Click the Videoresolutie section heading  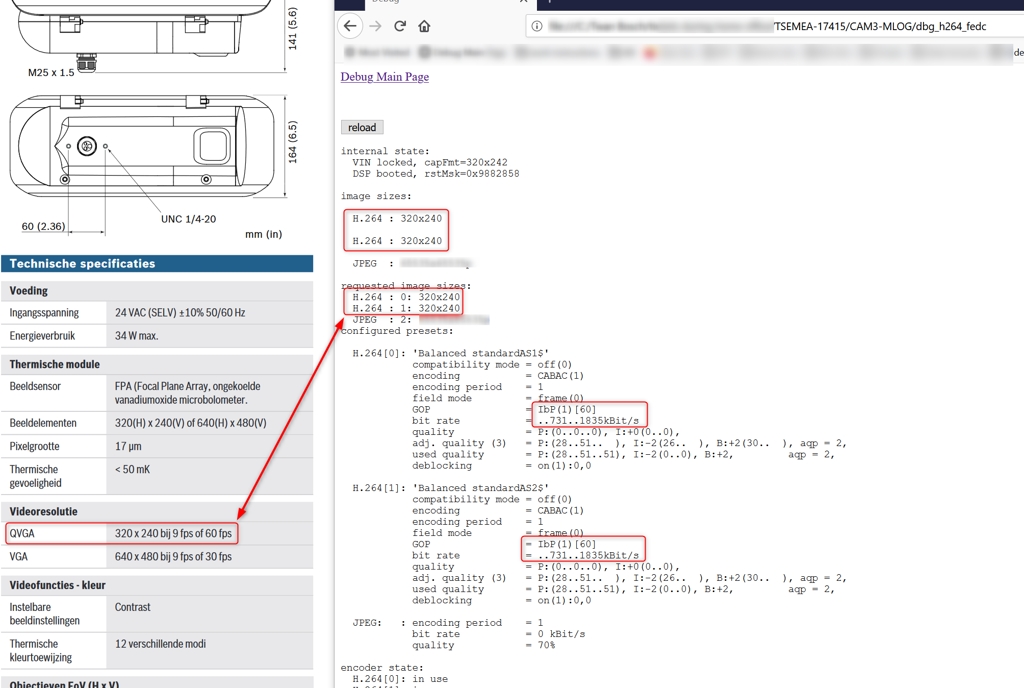44,511
